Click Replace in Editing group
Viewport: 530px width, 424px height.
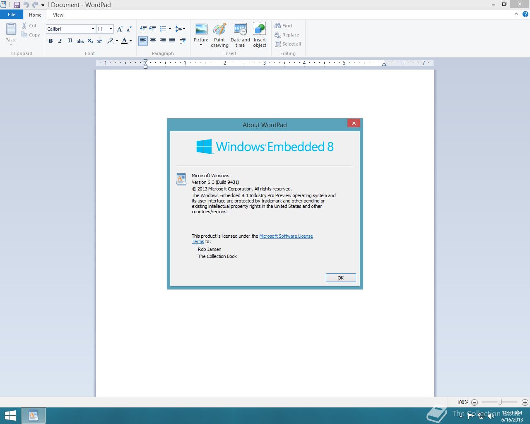pos(287,35)
